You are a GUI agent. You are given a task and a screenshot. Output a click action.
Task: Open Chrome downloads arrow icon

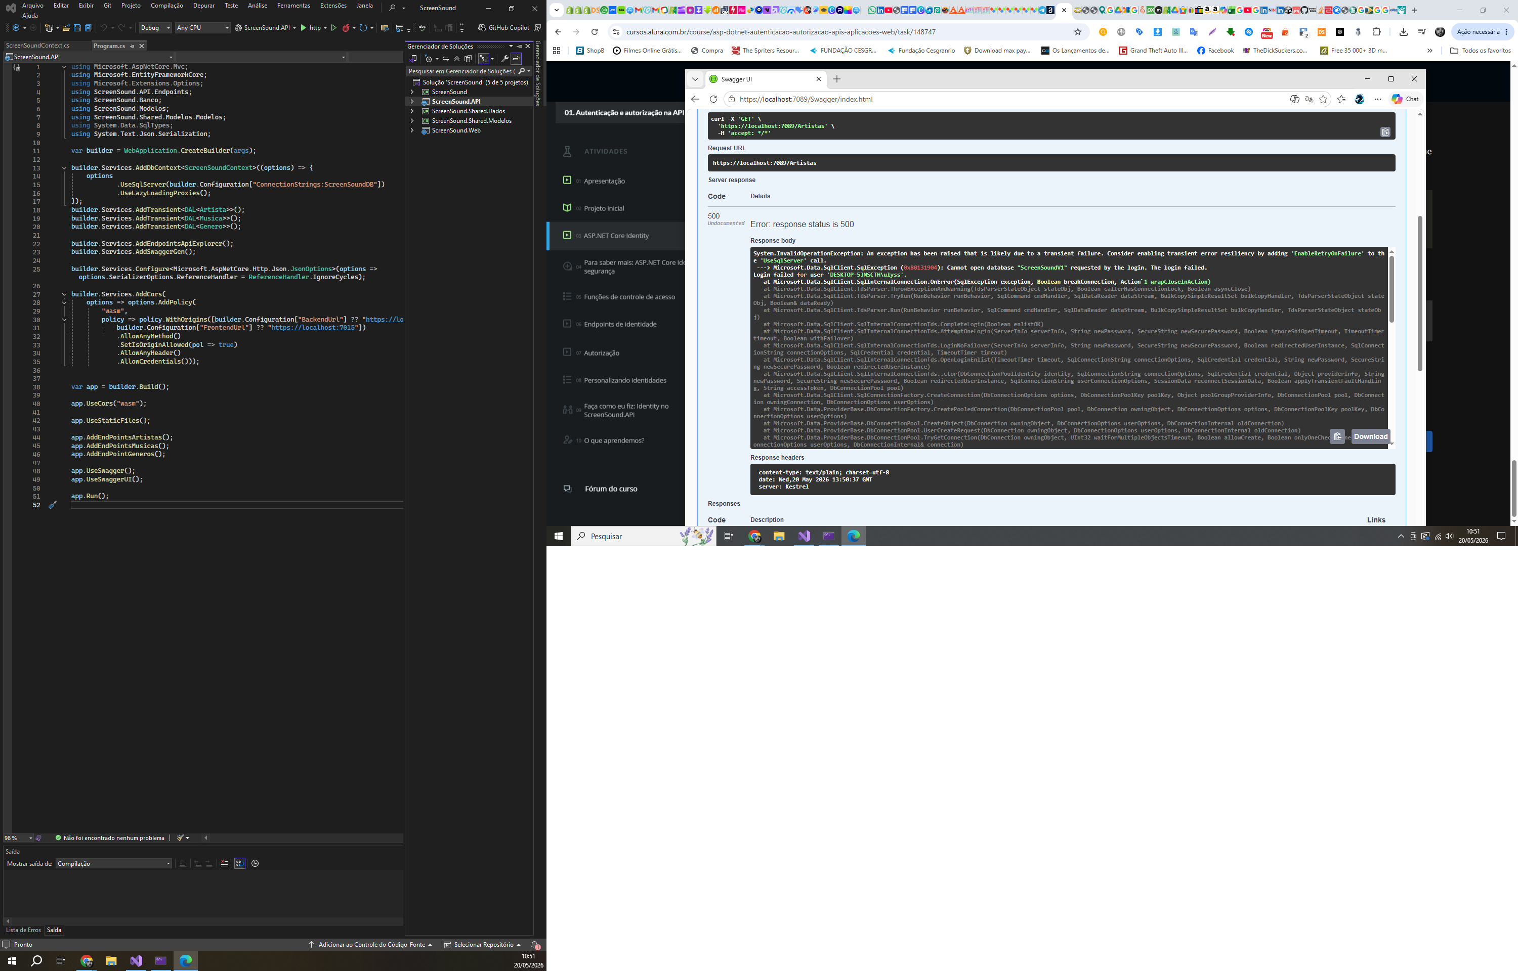(1403, 31)
